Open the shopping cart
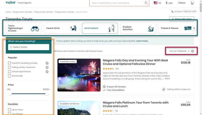Viewport: 202px width, 115px height. 192,3
